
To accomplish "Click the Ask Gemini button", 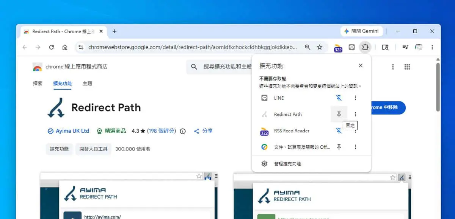I will pos(361,31).
